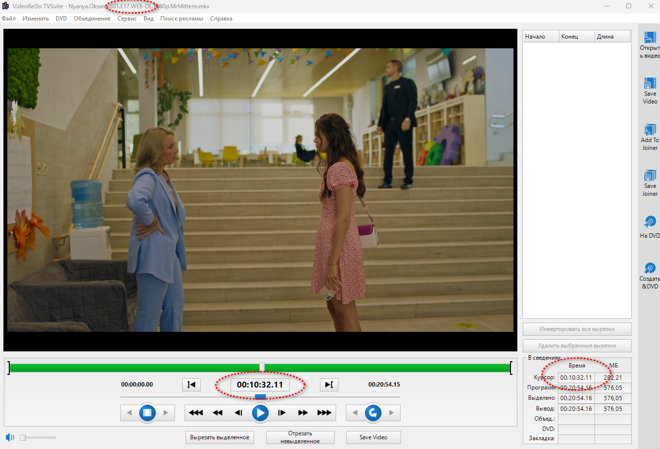Click the volume slider handle

tap(23, 438)
